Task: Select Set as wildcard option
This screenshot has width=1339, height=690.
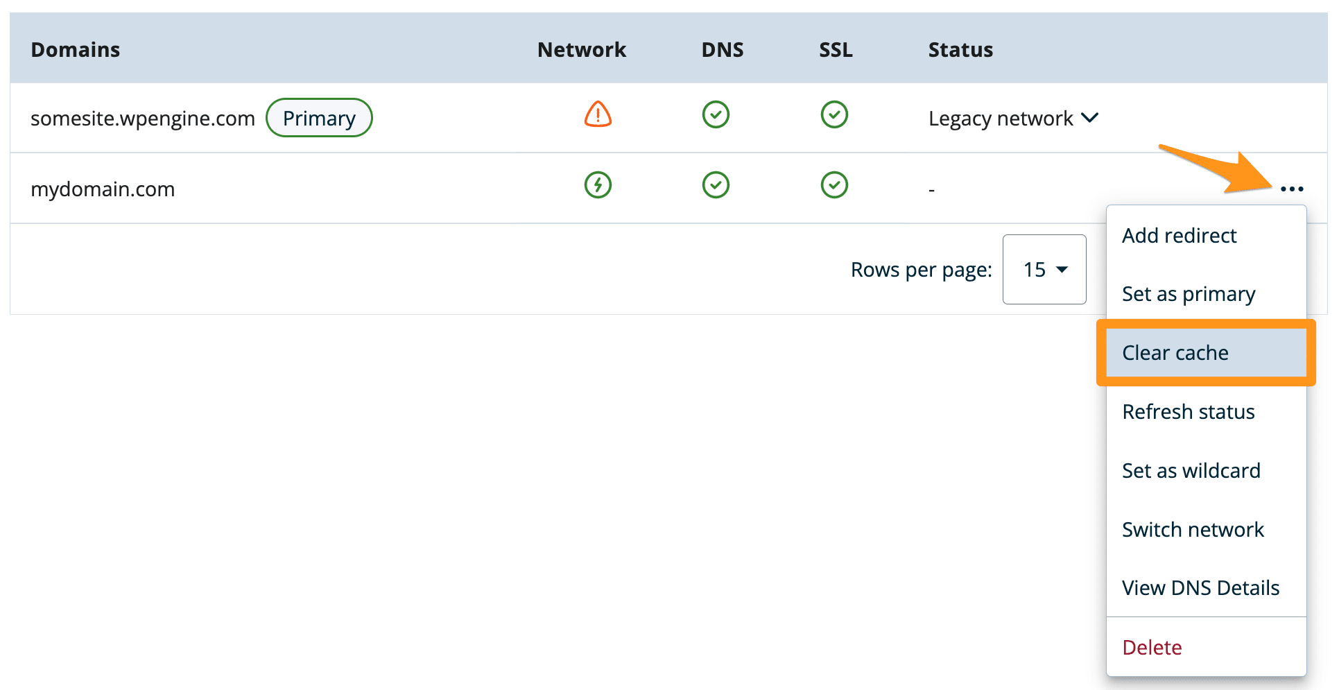Action: click(1191, 470)
